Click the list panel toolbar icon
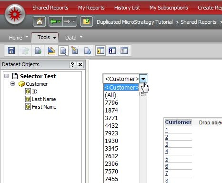This screenshot has width=222, height=183. [124, 51]
